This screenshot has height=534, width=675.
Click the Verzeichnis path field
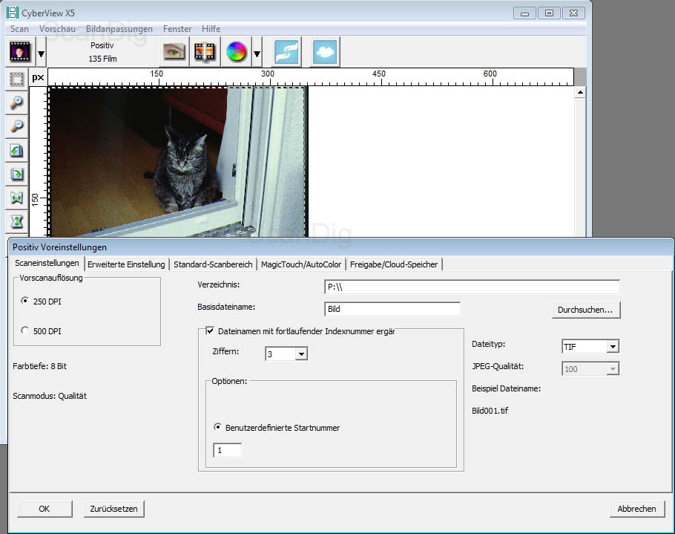click(472, 287)
